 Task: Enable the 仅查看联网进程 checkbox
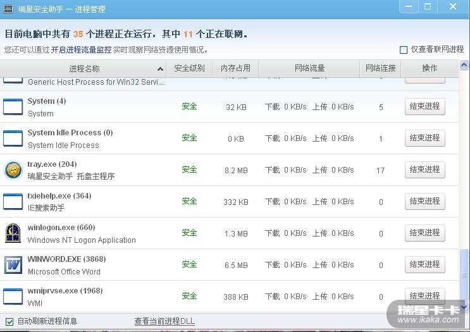pyautogui.click(x=404, y=50)
